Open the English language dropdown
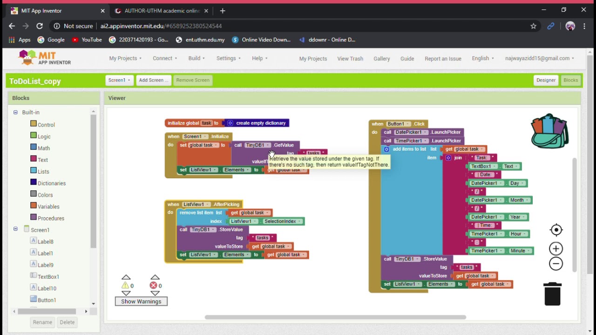The width and height of the screenshot is (596, 335). click(483, 58)
